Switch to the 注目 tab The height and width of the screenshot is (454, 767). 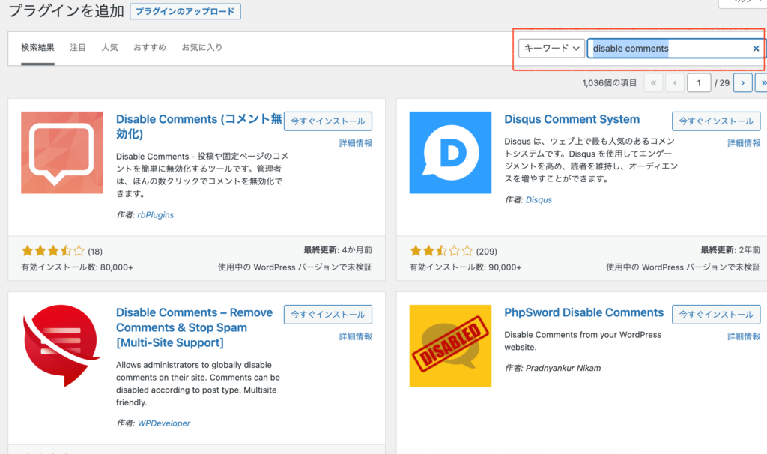click(x=78, y=47)
